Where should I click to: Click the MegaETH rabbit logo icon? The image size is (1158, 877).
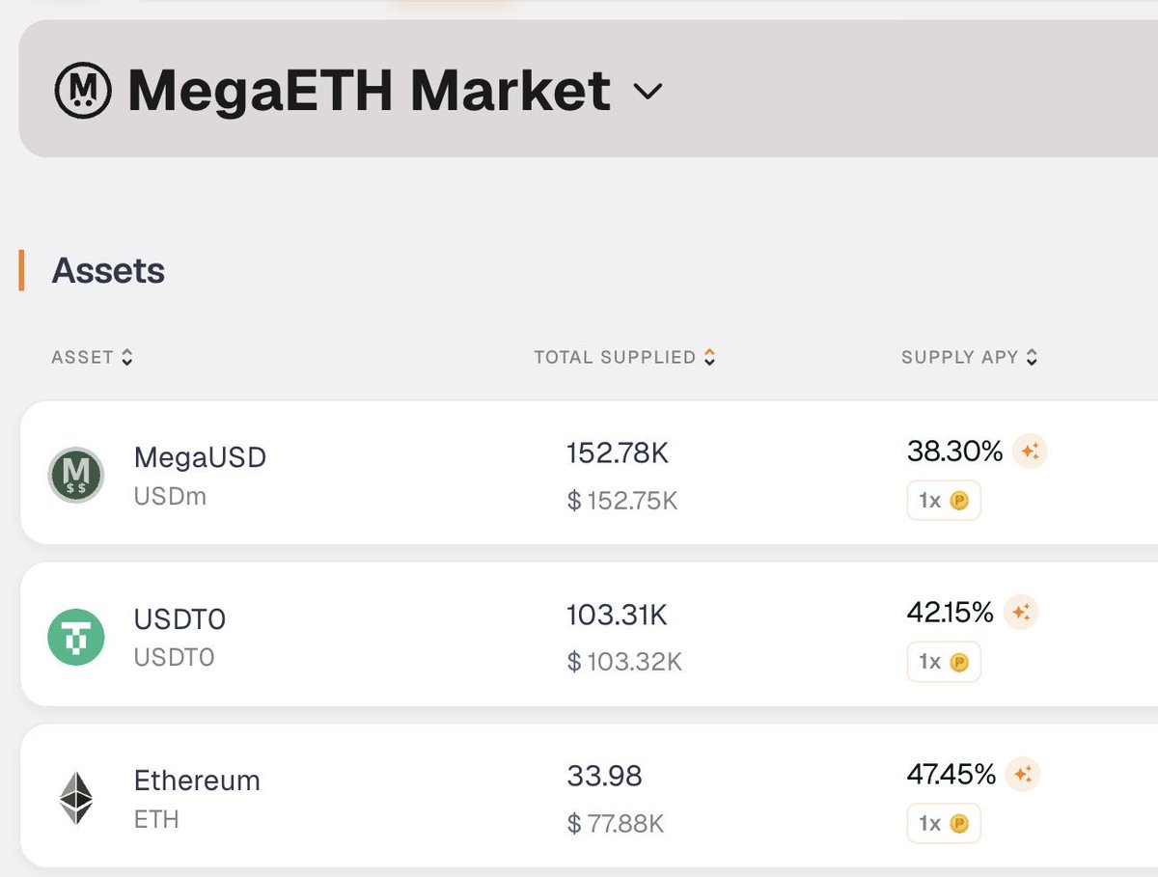[83, 91]
